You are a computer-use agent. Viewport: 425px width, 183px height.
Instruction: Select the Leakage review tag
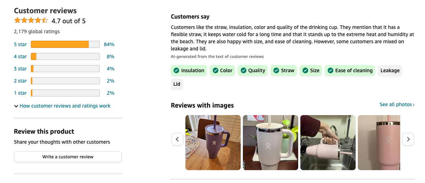coord(390,70)
